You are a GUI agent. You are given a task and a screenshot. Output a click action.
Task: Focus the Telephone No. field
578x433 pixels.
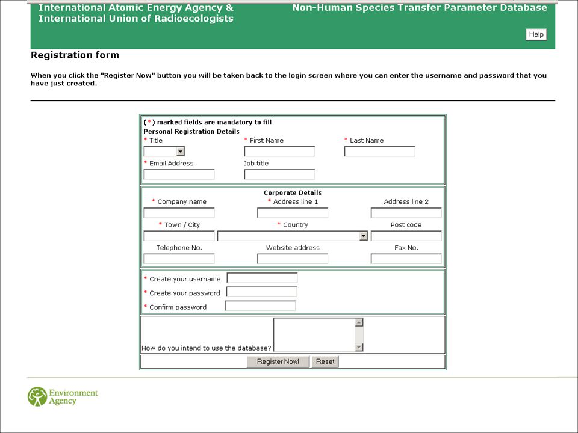tap(179, 259)
